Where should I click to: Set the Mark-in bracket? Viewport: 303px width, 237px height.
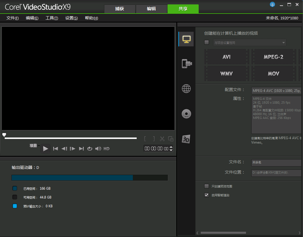point(145,139)
